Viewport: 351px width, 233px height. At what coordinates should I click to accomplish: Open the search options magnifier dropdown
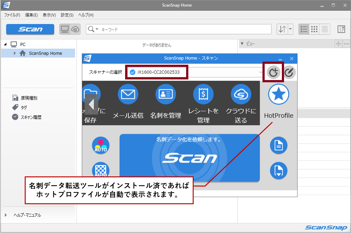93,29
